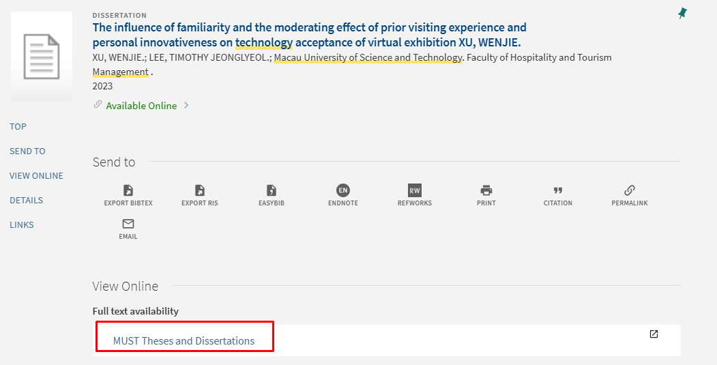The height and width of the screenshot is (365, 717).
Task: Expand the Available Online chevron
Action: (186, 106)
